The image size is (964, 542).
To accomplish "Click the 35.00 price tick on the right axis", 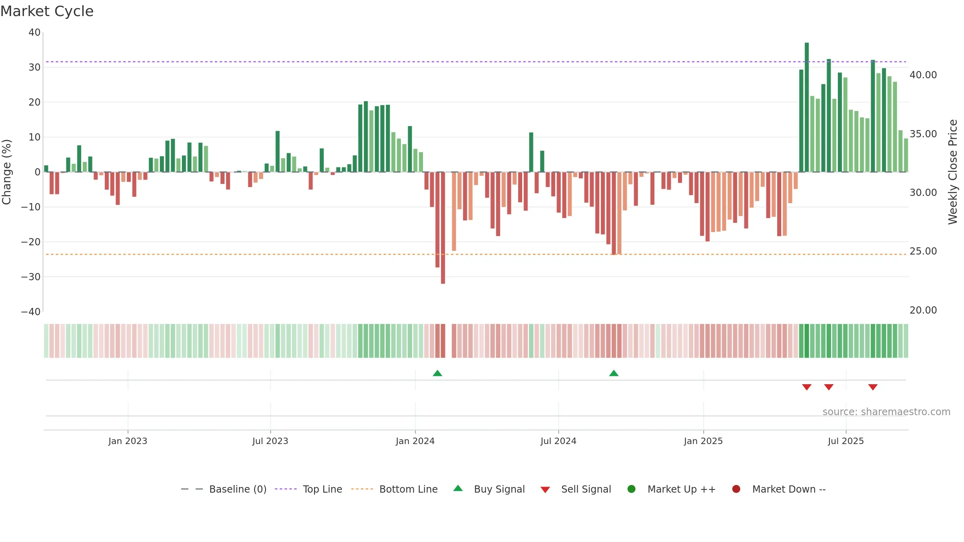I will [923, 134].
